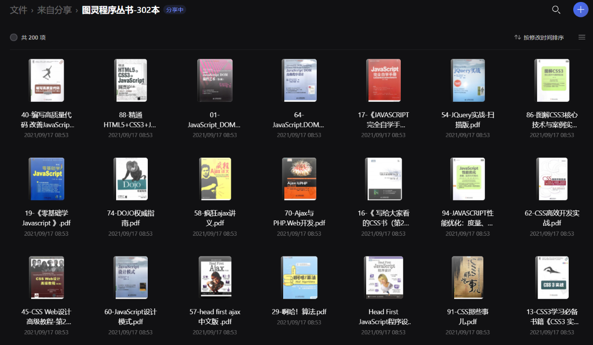Open 45-CSS Web设计 book cover
Viewport: 593px width, 345px height.
coord(46,278)
